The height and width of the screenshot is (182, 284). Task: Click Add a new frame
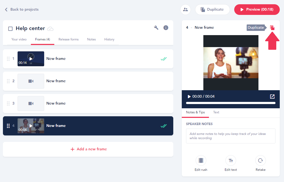click(x=88, y=149)
